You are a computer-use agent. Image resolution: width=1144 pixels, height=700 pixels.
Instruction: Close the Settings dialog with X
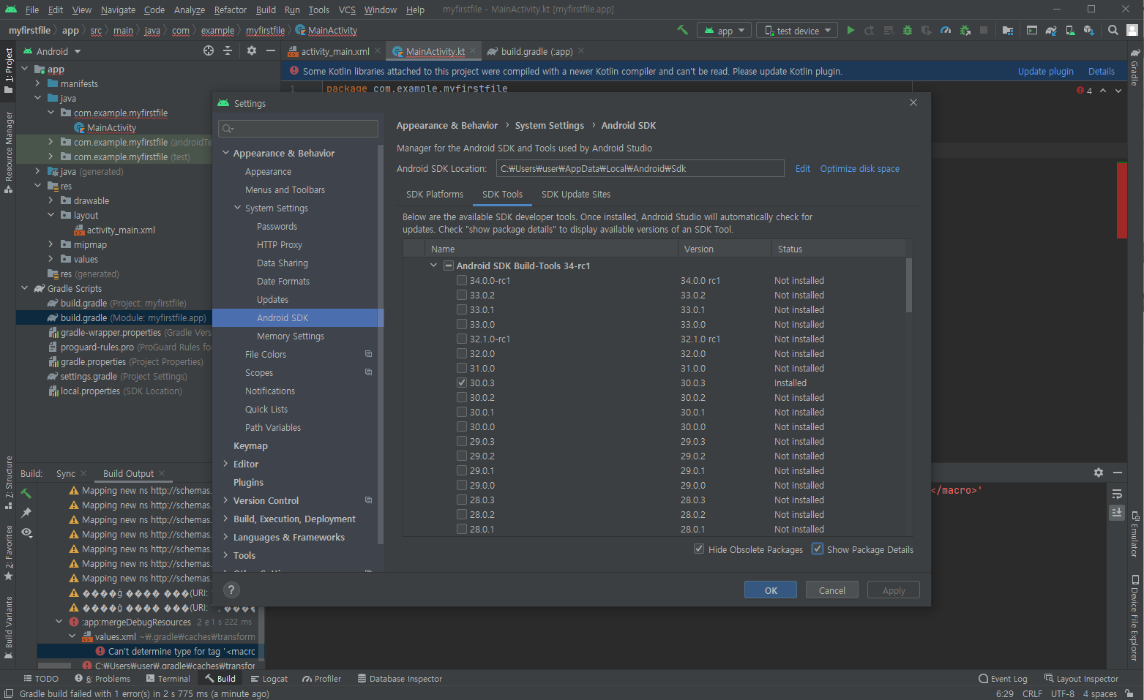(x=913, y=102)
